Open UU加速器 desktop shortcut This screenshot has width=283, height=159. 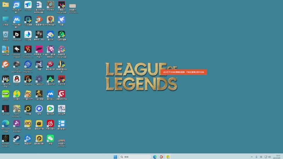tap(28, 21)
